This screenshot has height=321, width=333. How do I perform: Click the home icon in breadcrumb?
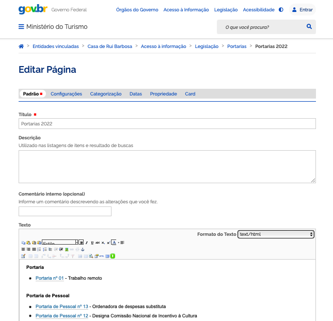[x=21, y=46]
